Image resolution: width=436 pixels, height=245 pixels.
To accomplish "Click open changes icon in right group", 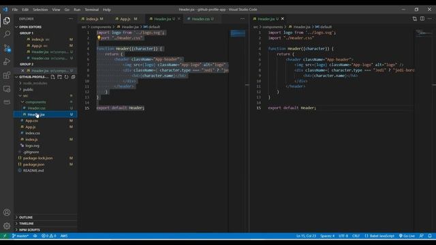I will coord(415,18).
